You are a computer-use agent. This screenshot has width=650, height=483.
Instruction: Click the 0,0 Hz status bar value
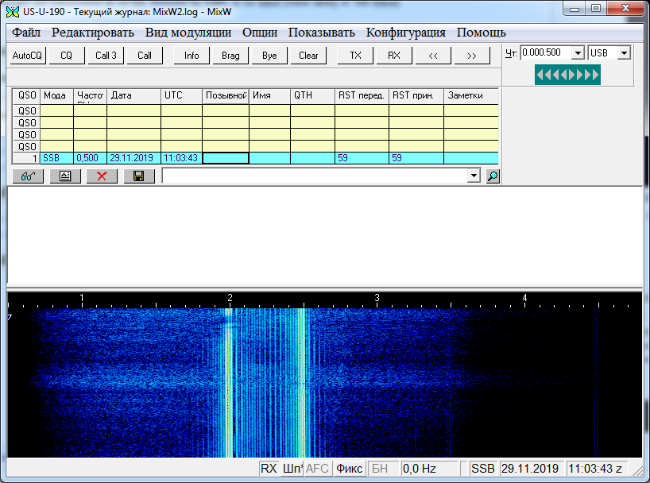click(429, 469)
